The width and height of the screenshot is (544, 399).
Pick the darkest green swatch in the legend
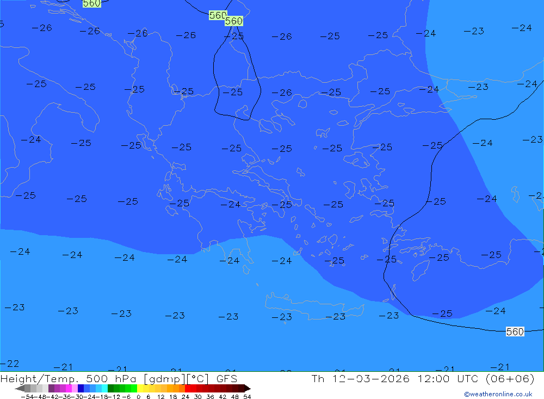tap(110, 388)
